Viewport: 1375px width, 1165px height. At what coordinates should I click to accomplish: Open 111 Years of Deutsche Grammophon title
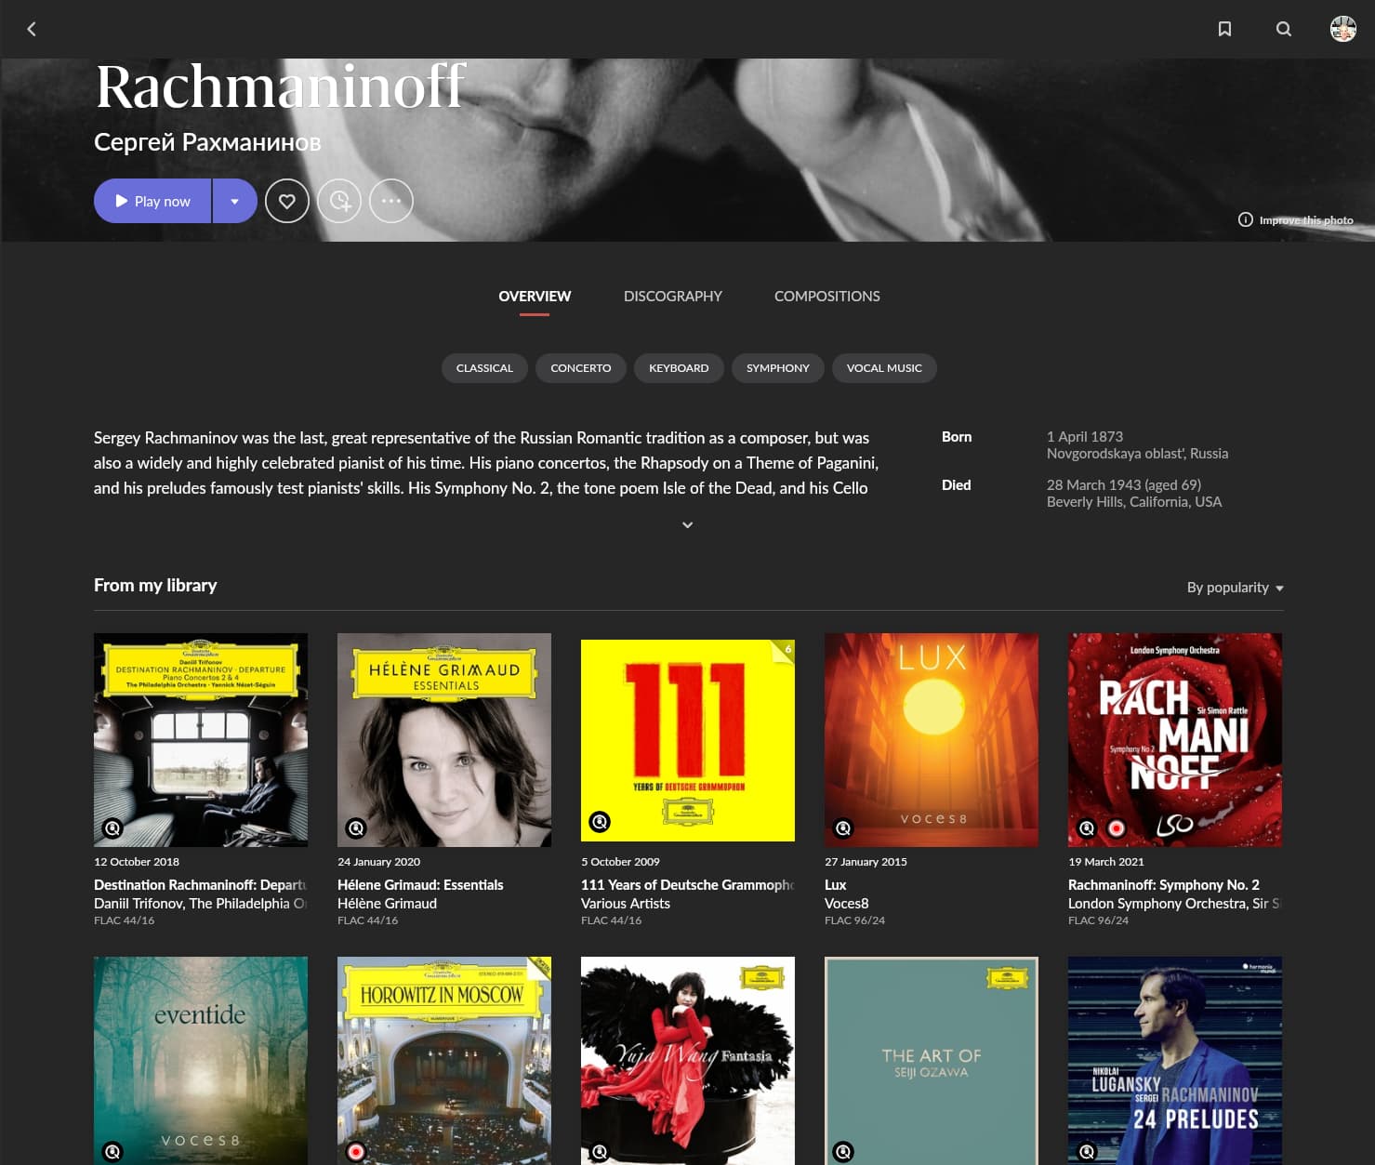pos(687,885)
